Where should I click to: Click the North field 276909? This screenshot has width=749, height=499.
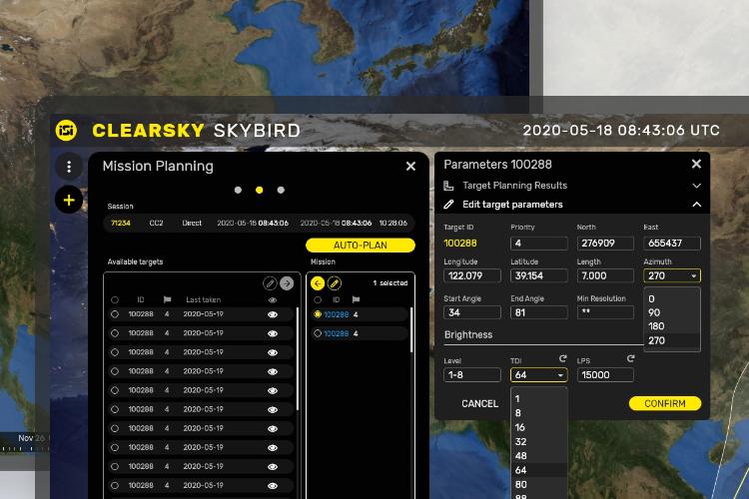[x=605, y=244]
